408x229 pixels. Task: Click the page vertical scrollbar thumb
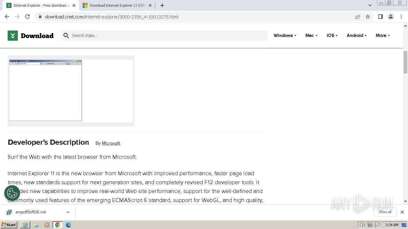click(x=405, y=62)
